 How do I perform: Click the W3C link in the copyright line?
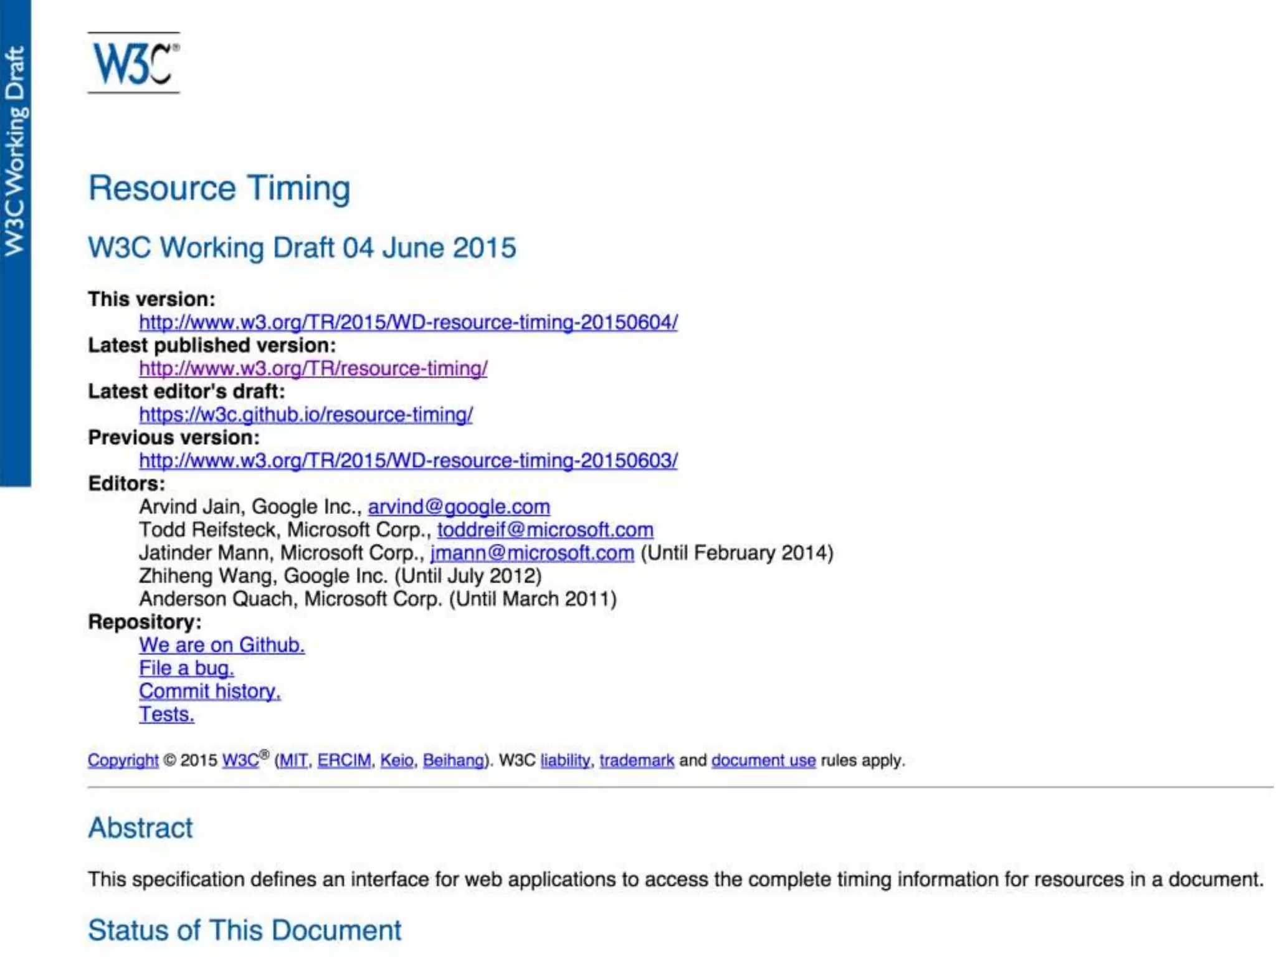[240, 760]
